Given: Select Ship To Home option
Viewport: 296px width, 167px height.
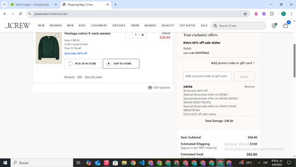Looking at the screenshot, I should [121, 63].
